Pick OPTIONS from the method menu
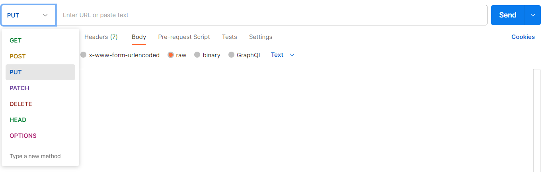The height and width of the screenshot is (172, 542). point(23,136)
